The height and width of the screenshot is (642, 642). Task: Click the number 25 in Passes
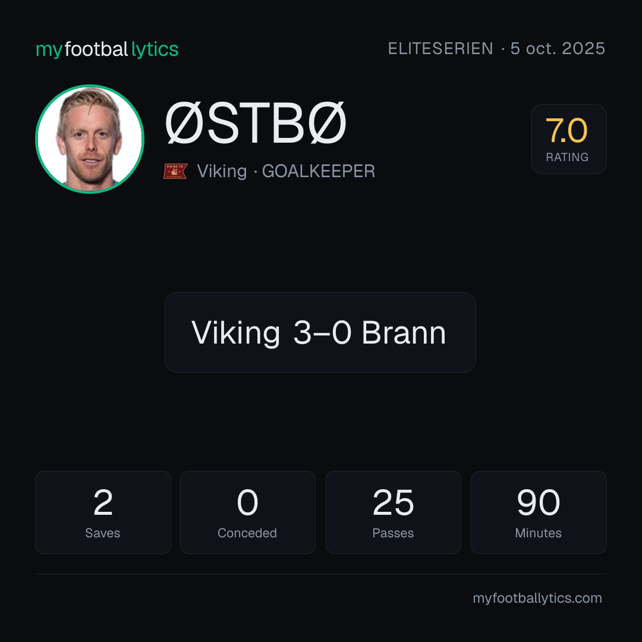393,502
